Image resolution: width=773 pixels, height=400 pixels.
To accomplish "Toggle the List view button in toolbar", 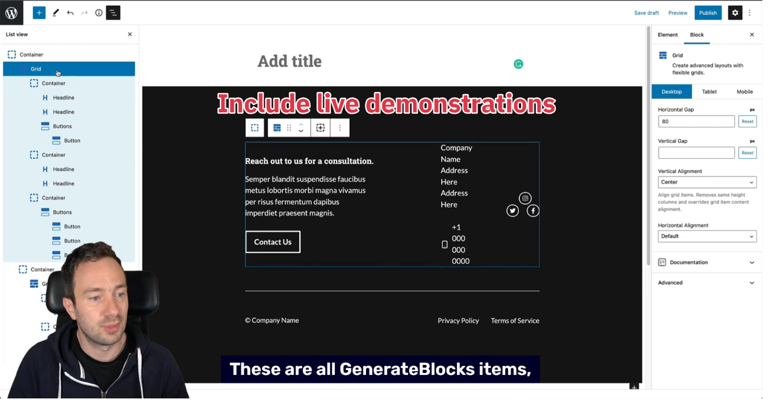I will pos(113,13).
